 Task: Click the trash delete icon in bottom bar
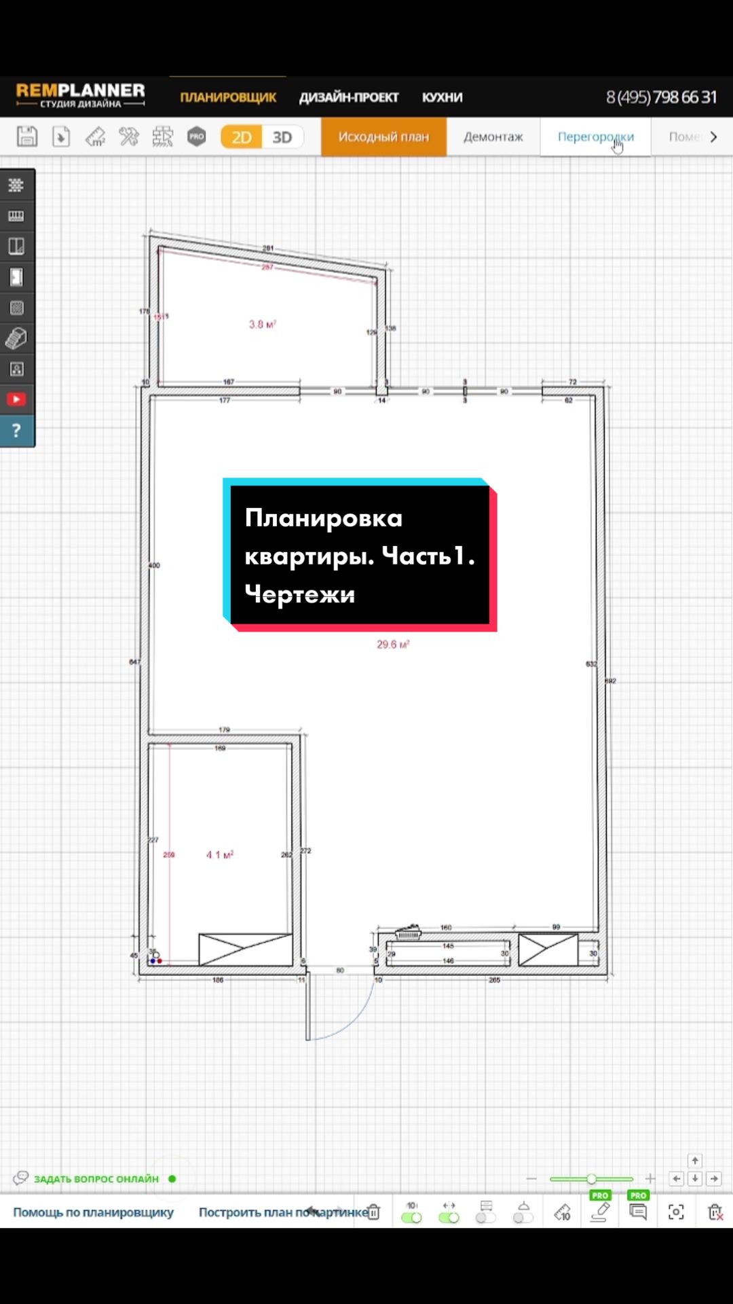click(x=374, y=1212)
